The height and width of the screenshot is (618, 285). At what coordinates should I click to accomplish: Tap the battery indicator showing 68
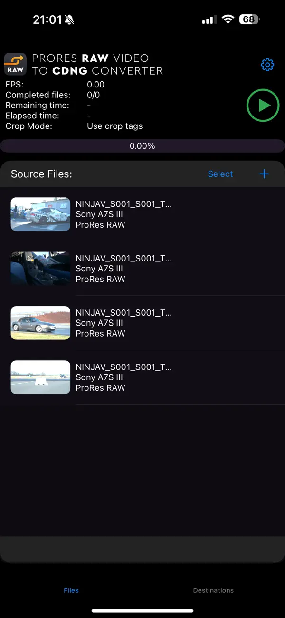[x=247, y=19]
